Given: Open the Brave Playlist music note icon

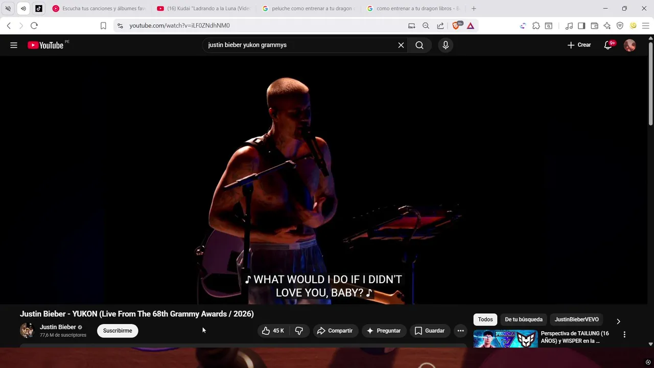Looking at the screenshot, I should click(x=569, y=26).
